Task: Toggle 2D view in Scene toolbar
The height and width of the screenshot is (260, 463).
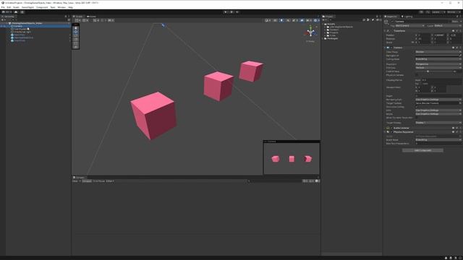Action: pyautogui.click(x=275, y=20)
